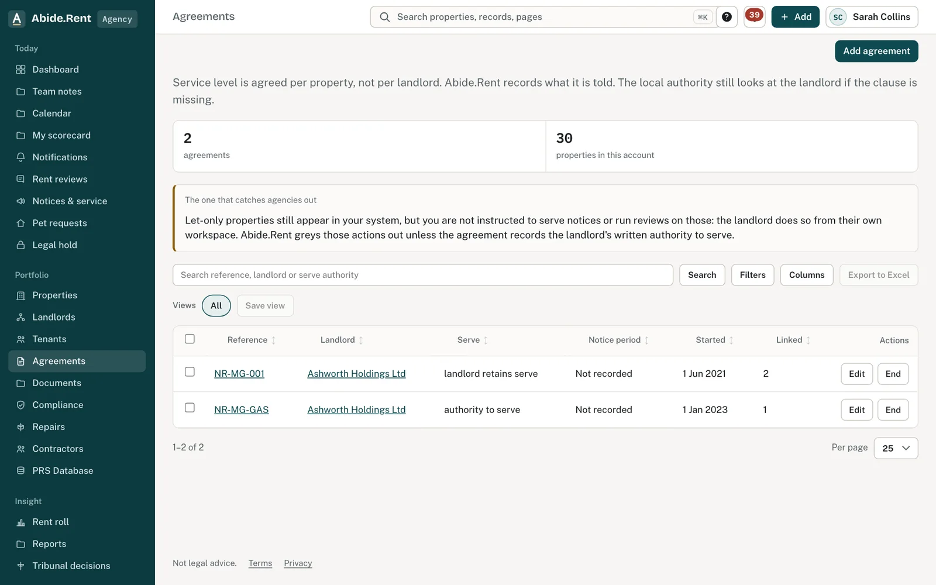Open the help question mark icon
Screen dimensions: 936x585
pyautogui.click(x=727, y=17)
